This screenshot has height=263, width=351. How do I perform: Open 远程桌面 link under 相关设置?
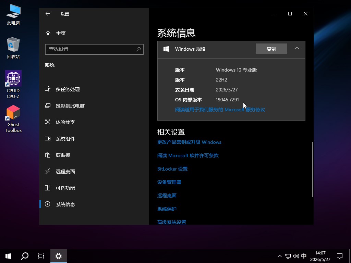(167, 196)
